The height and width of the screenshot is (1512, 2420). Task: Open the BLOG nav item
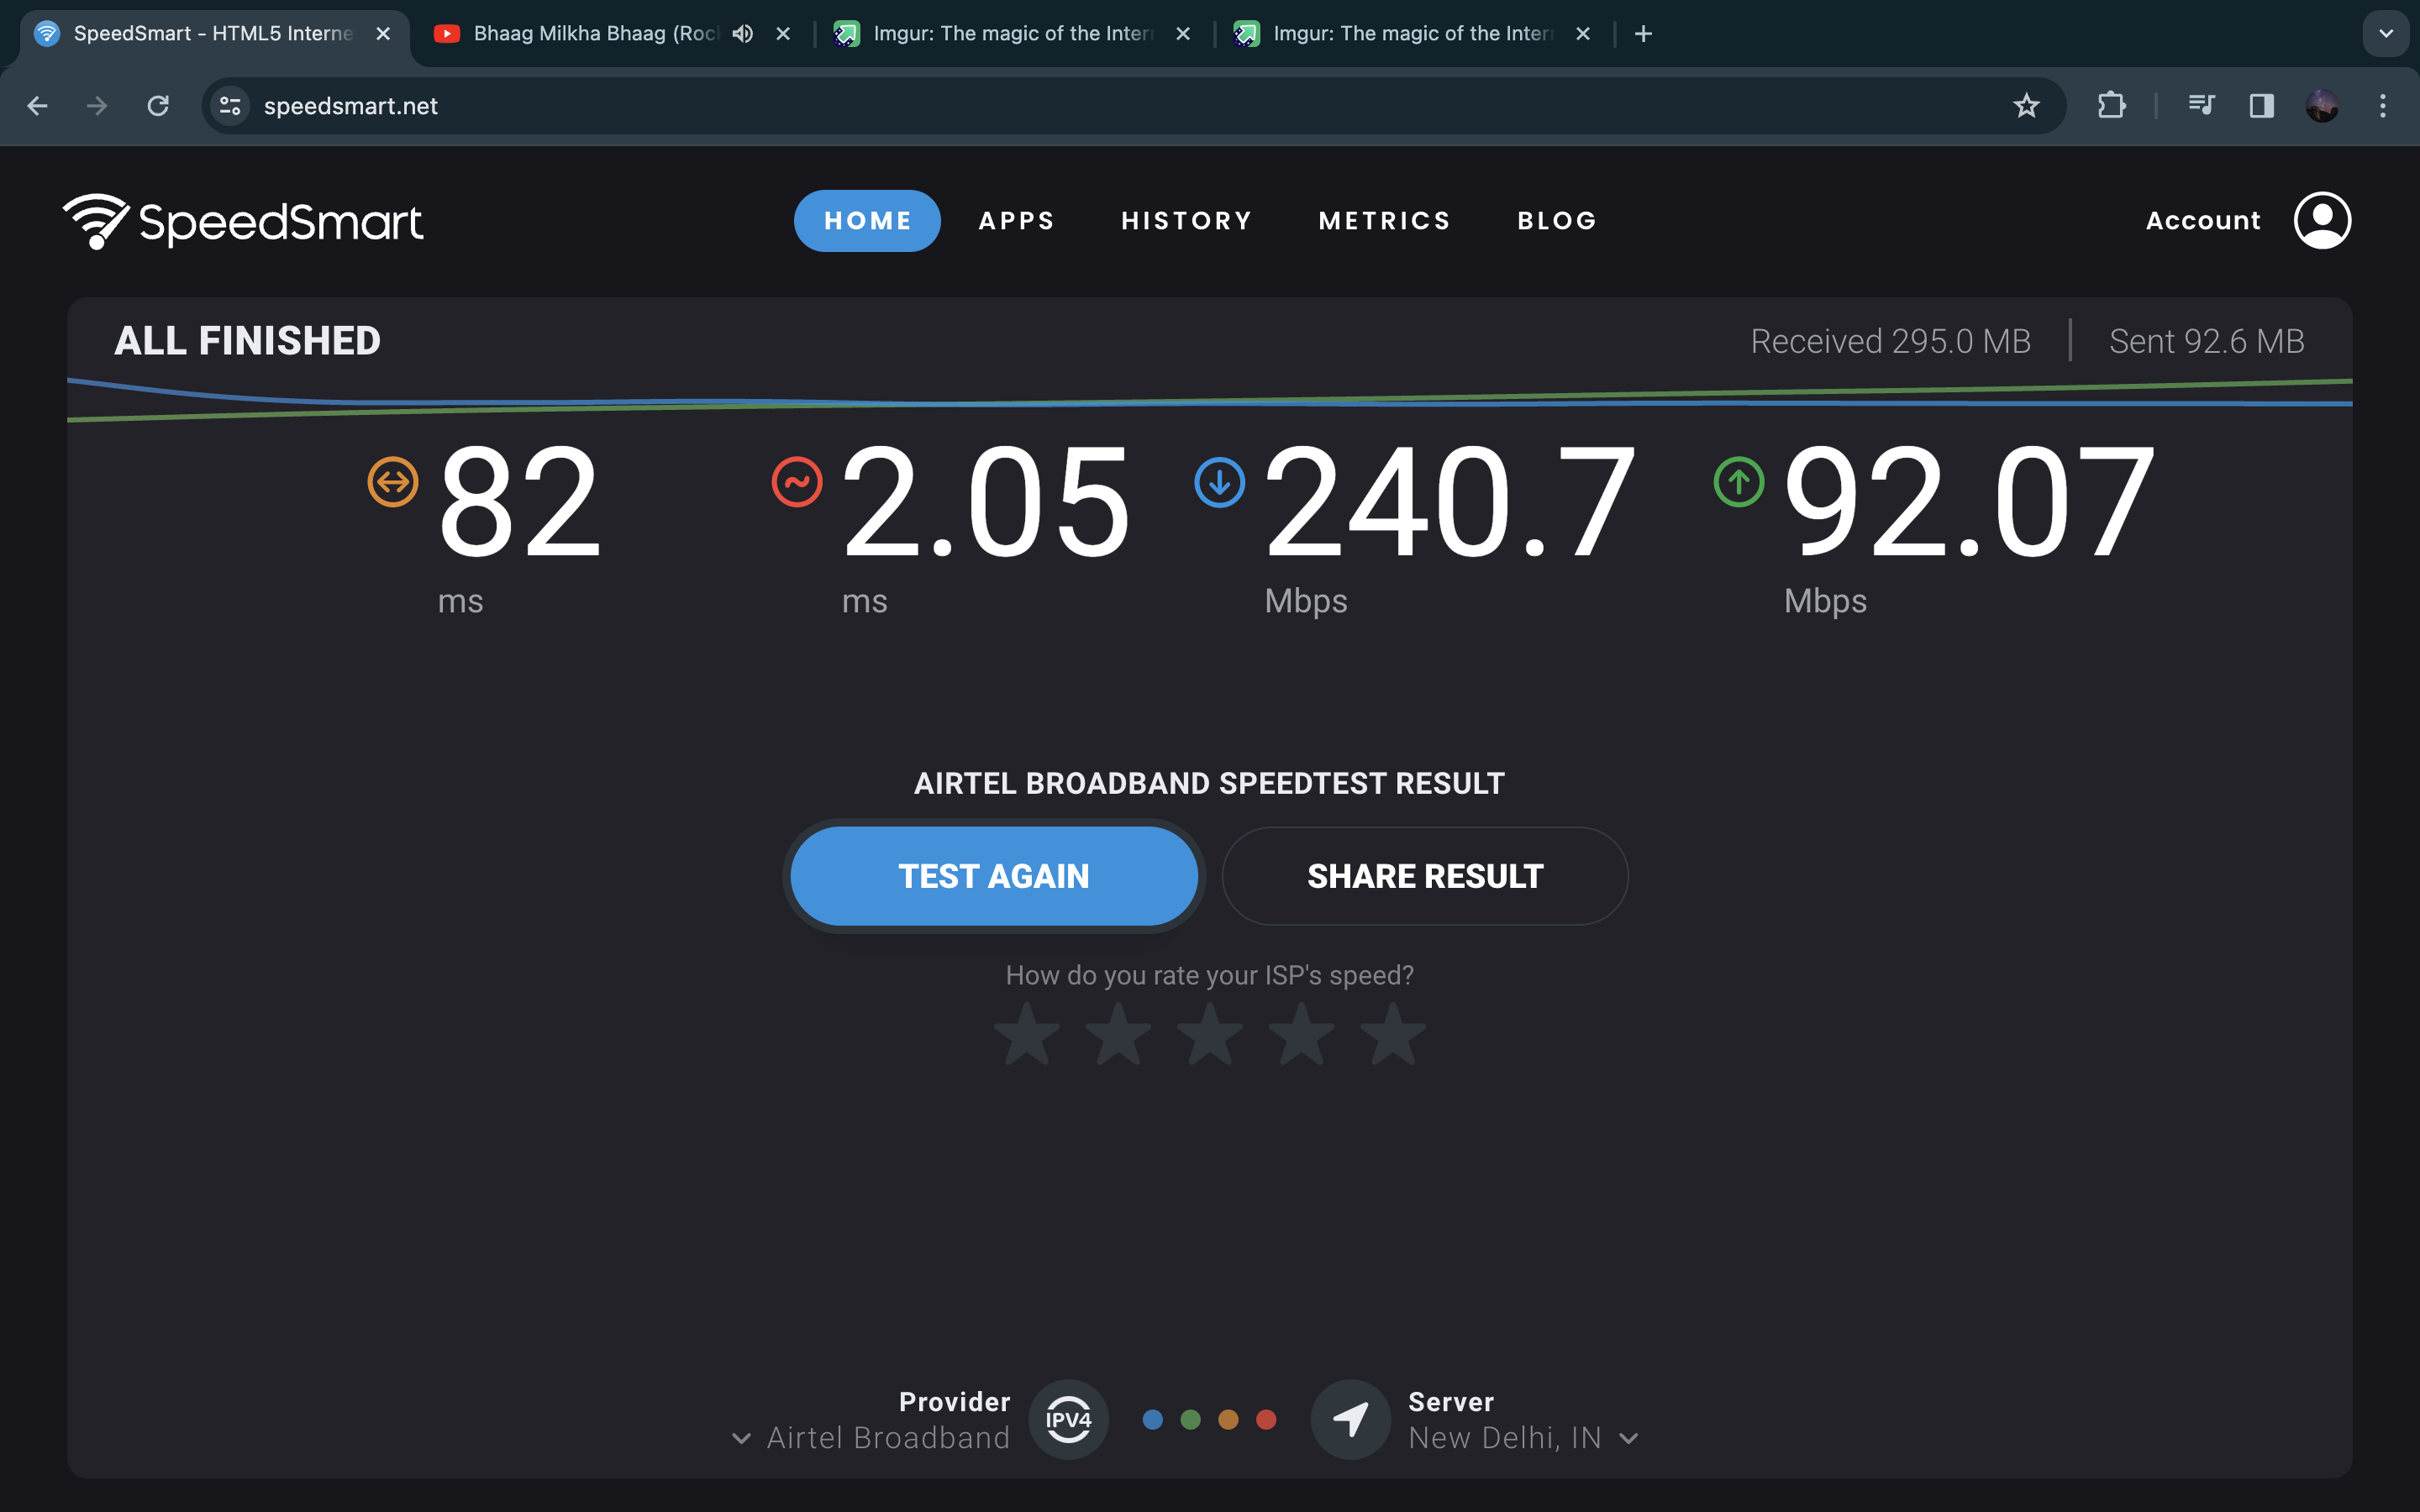[x=1557, y=221]
